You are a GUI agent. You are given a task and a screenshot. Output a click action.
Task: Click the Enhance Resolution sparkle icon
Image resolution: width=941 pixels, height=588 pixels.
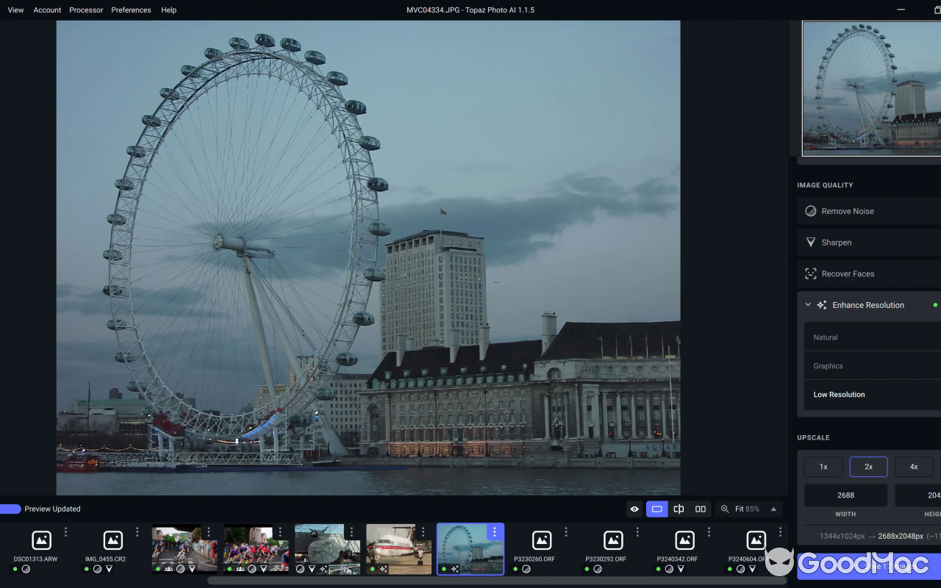(x=823, y=305)
